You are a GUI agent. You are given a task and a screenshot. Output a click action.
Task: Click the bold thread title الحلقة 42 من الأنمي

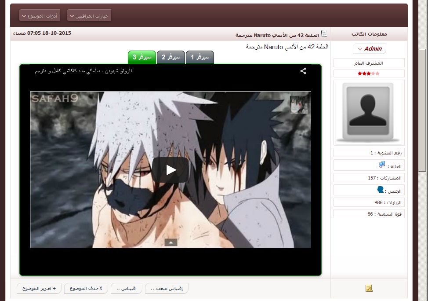(277, 35)
